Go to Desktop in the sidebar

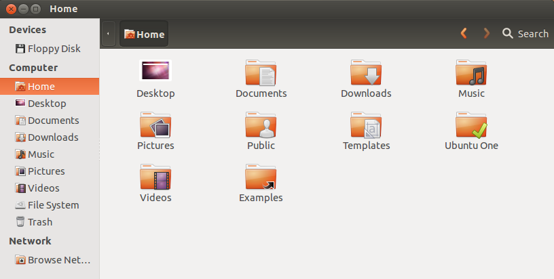pos(50,104)
